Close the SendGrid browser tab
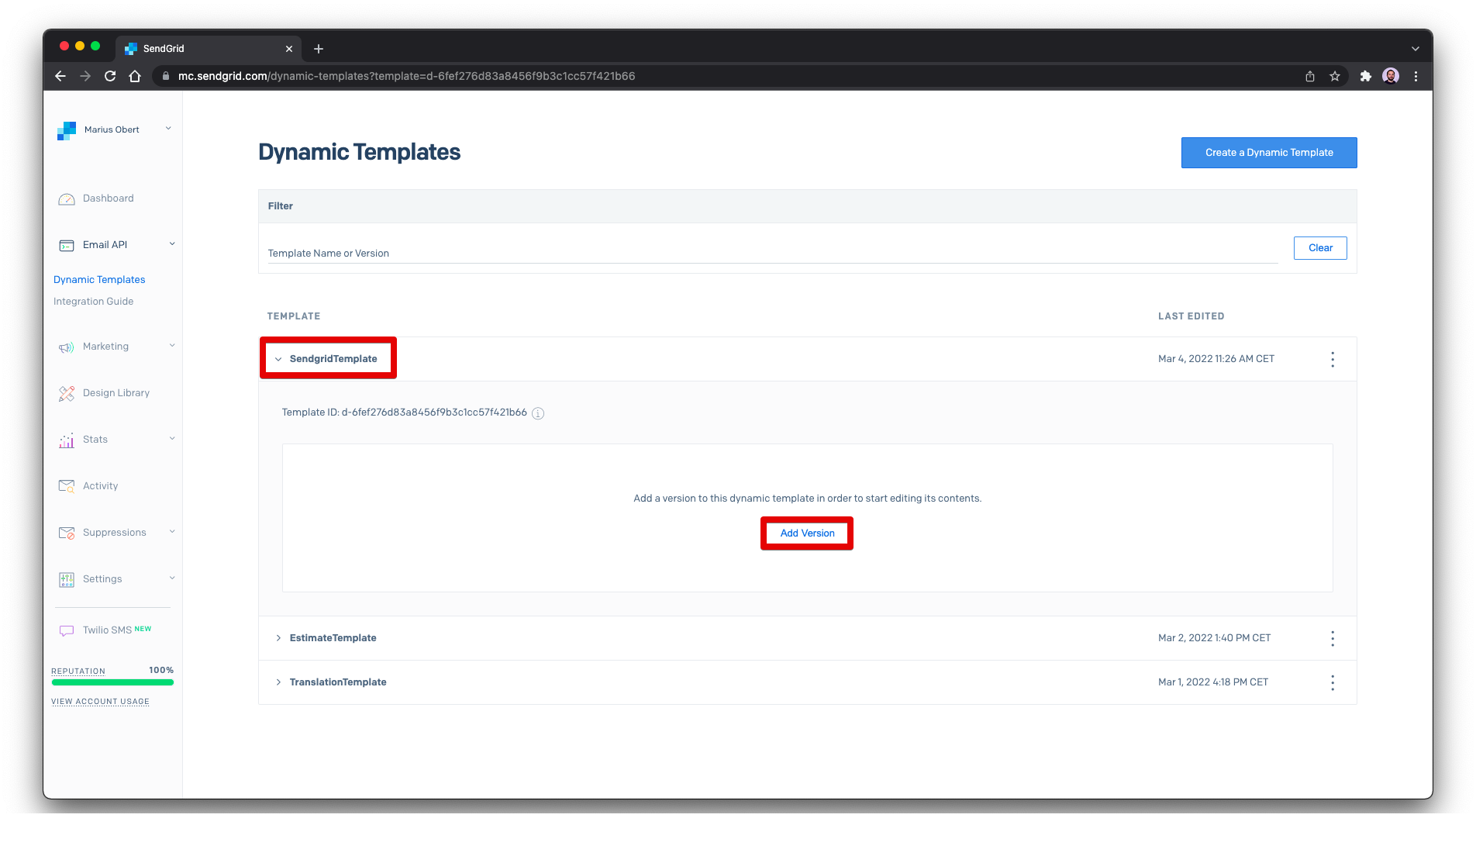The image size is (1476, 856). coord(289,49)
